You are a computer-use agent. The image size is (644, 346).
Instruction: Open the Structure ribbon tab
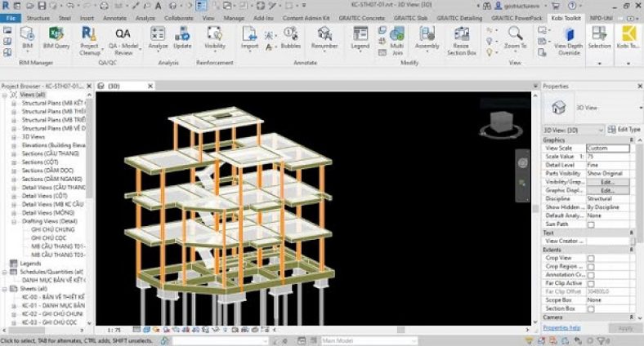(38, 18)
